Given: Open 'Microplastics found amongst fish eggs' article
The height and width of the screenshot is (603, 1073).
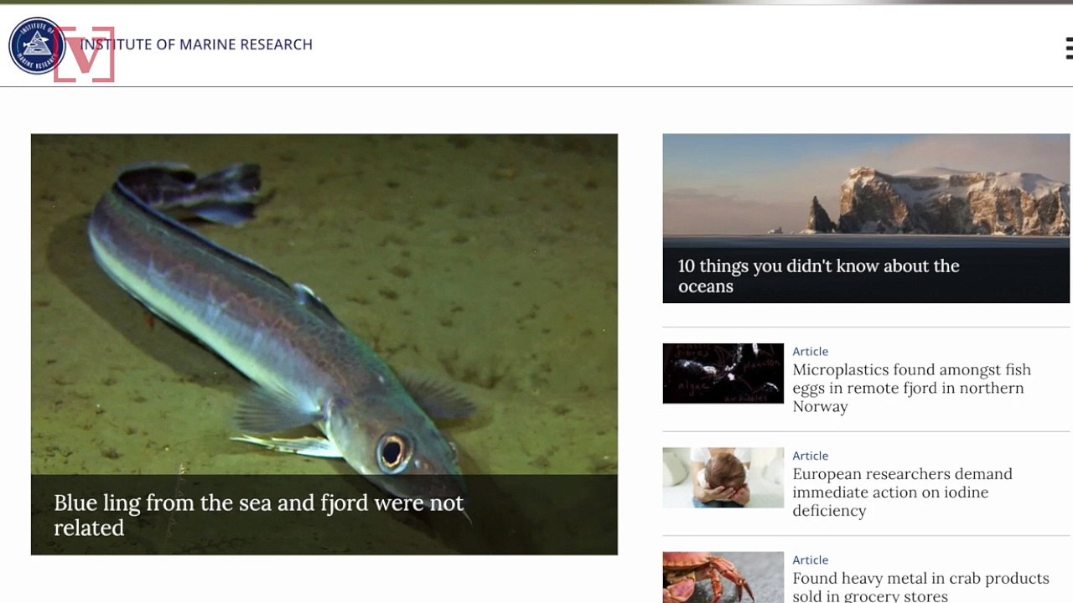Looking at the screenshot, I should pyautogui.click(x=911, y=388).
